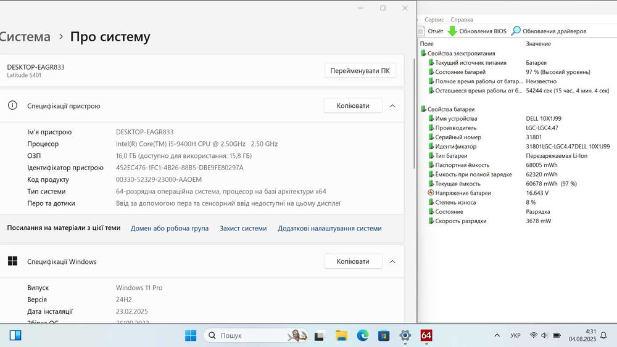Select Идентификатор row
This screenshot has width=617, height=347.
point(519,147)
